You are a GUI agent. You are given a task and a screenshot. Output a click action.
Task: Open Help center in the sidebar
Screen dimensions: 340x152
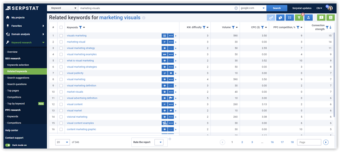(12, 130)
